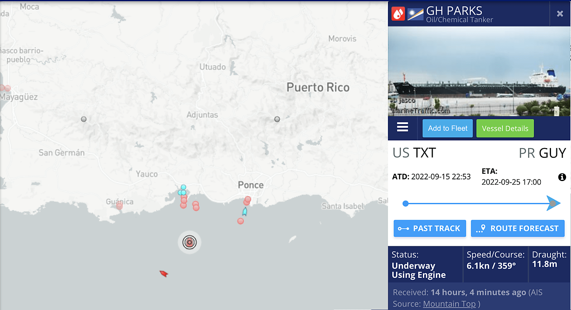This screenshot has height=310, width=571.
Task: Display the ROUTE FORECAST
Action: [x=518, y=228]
